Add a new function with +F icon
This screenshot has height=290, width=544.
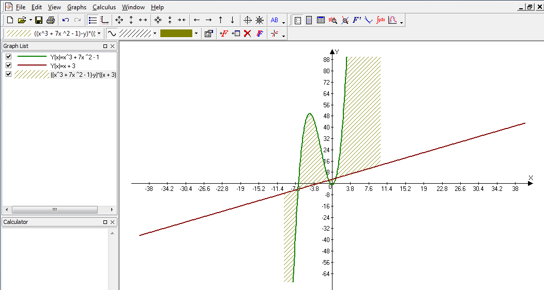223,34
